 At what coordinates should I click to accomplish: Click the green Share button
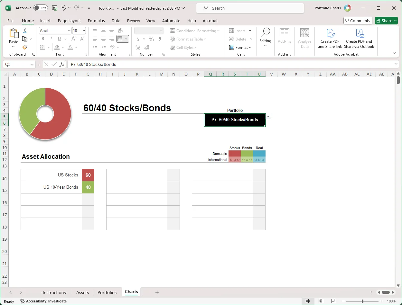tap(386, 21)
